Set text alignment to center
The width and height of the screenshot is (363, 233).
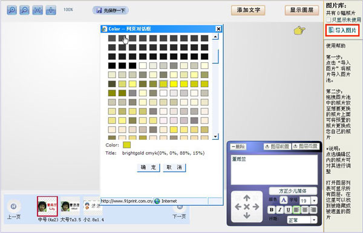tap(305, 210)
